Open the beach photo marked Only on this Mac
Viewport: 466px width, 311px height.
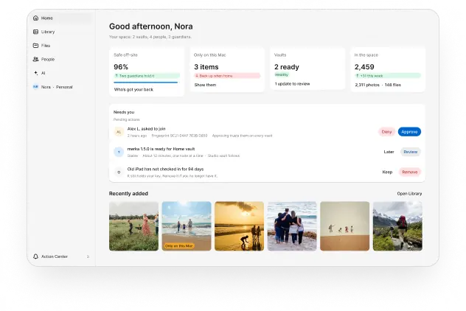pyautogui.click(x=187, y=226)
